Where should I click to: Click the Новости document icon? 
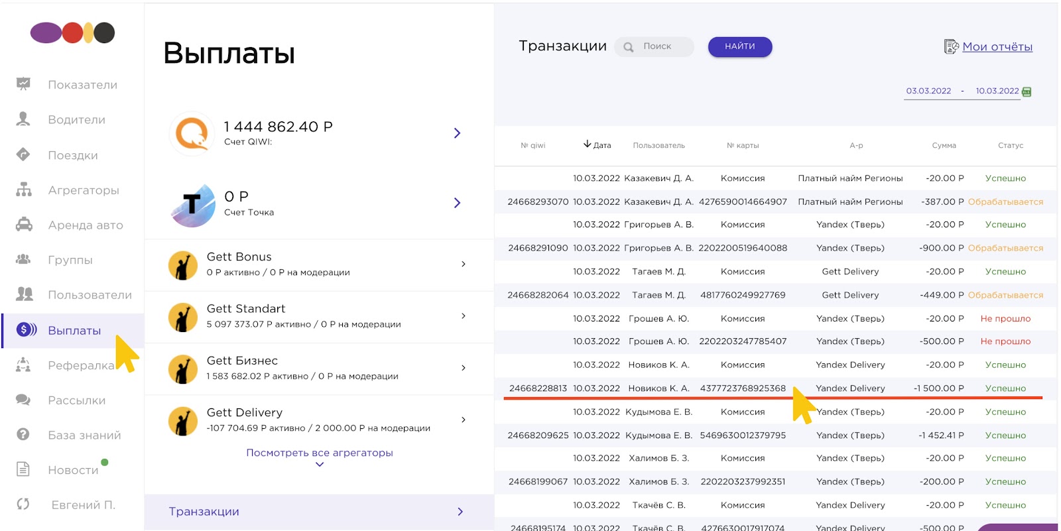(x=23, y=469)
